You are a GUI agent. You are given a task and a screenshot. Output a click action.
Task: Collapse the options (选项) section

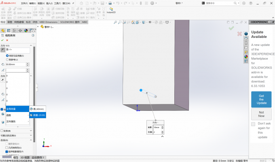31,140
